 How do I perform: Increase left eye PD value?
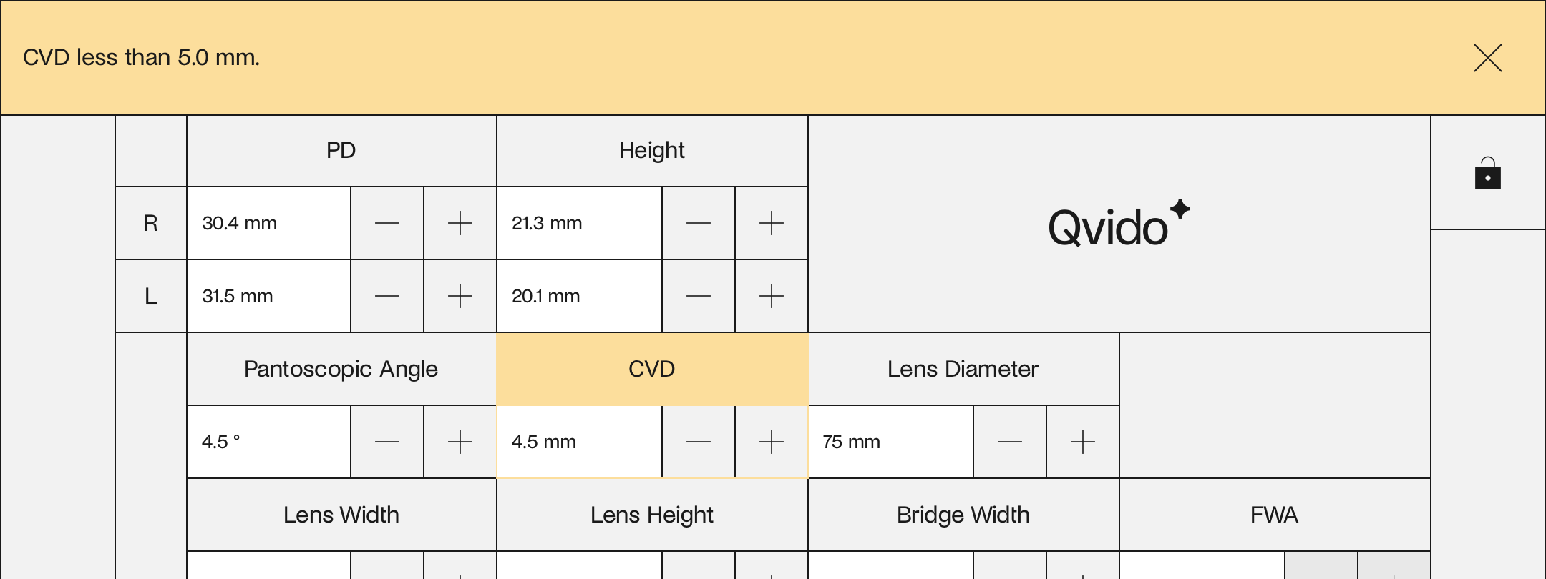pos(460,296)
